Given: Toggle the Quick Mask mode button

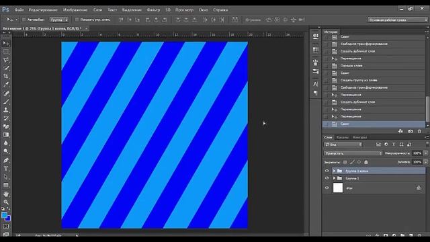Looking at the screenshot, I should (x=6, y=227).
